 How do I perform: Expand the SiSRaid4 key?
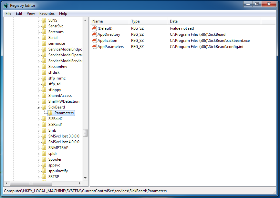[x=38, y=125]
